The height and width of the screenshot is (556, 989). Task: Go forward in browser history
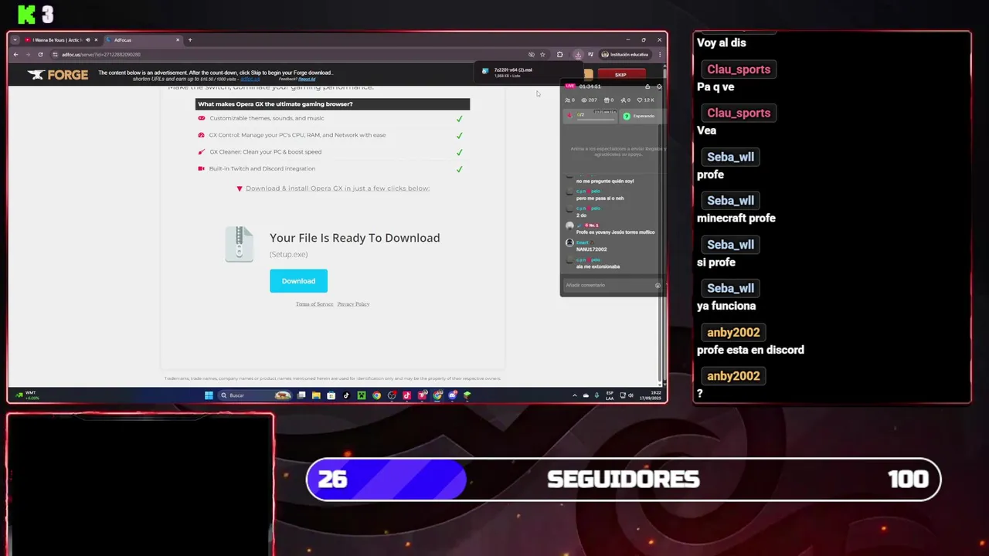coord(28,55)
